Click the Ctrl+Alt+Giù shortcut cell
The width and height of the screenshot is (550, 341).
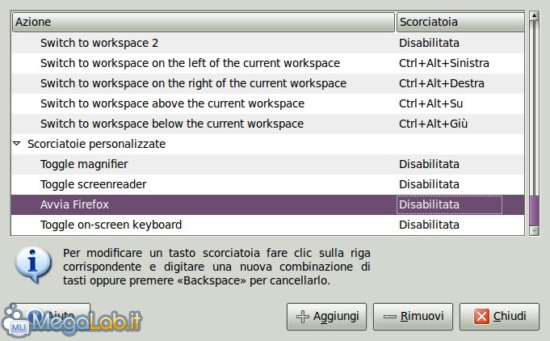point(433,124)
